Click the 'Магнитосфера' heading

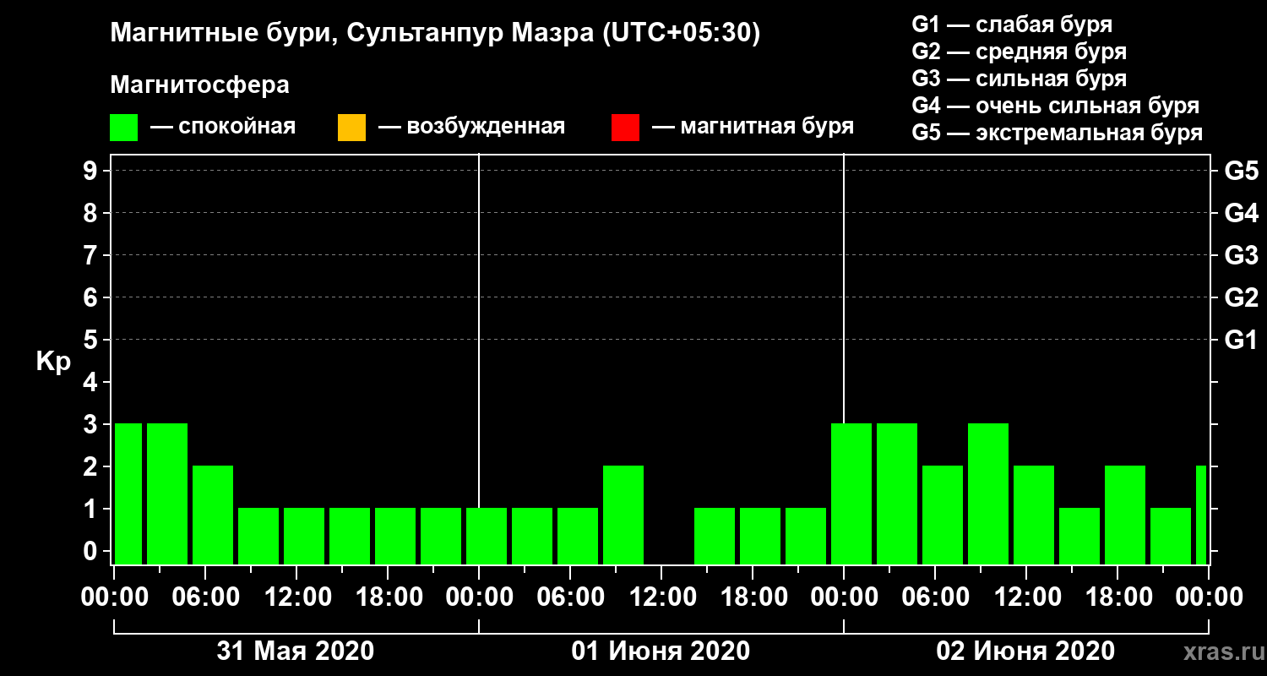tap(199, 85)
